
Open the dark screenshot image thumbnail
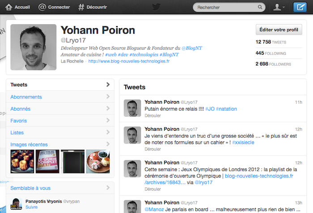pos(72,161)
